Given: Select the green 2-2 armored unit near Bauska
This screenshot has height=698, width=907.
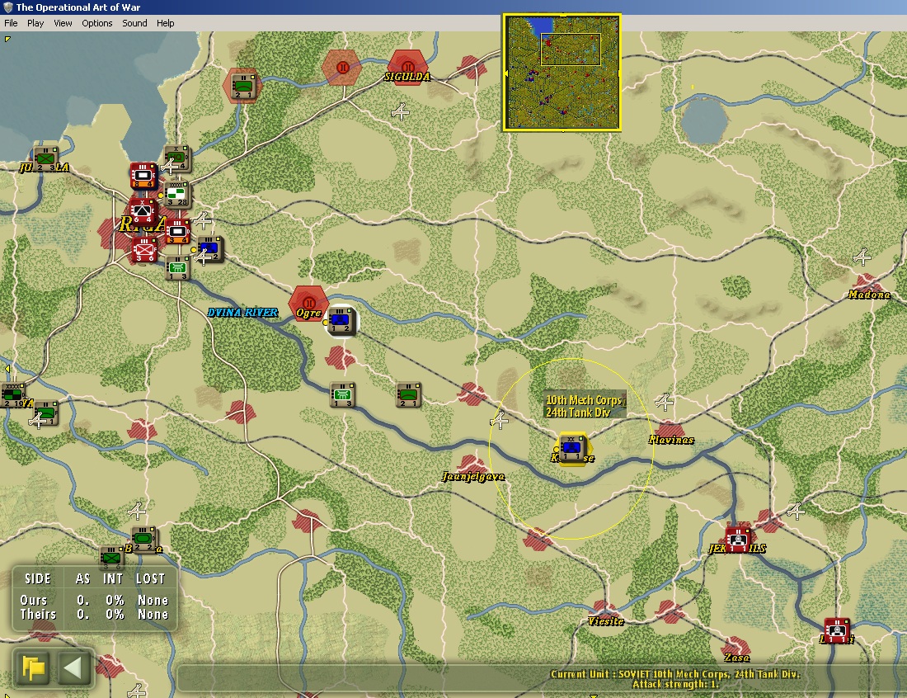Looking at the screenshot, I should [144, 539].
